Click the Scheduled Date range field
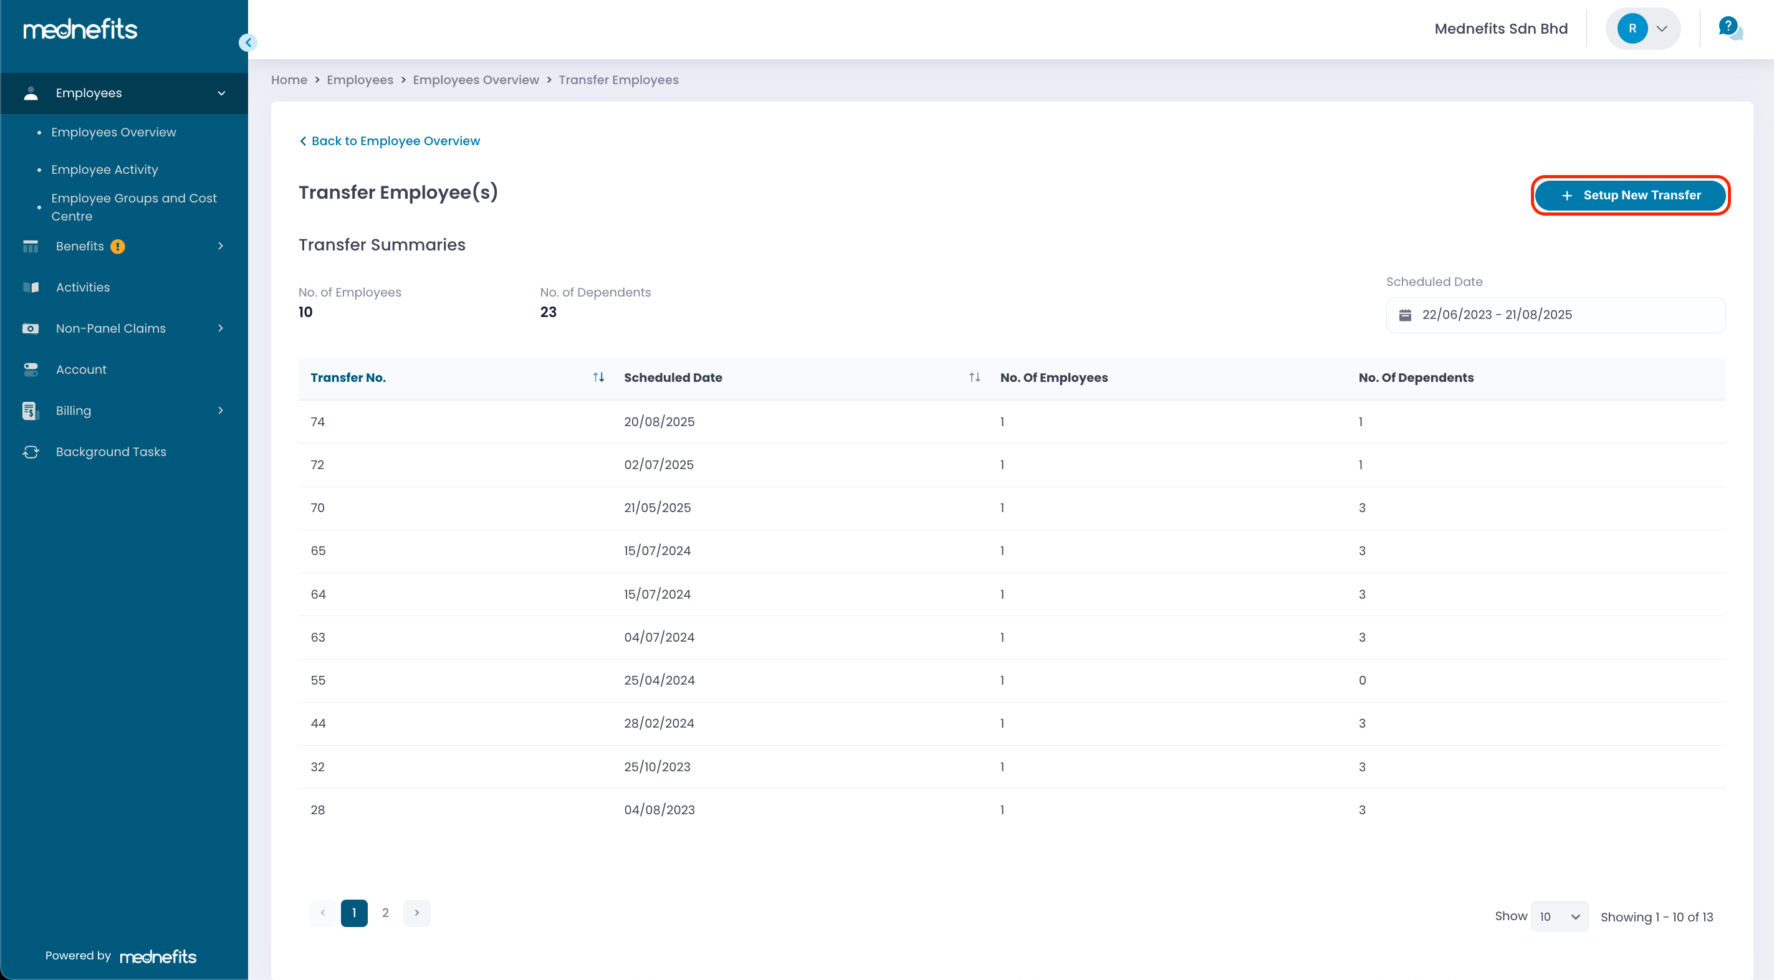This screenshot has width=1774, height=980. tap(1555, 315)
